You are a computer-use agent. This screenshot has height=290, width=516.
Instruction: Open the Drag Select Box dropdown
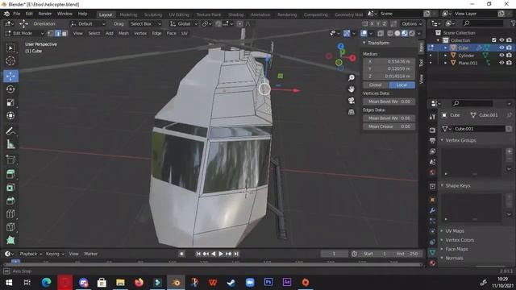coord(145,23)
